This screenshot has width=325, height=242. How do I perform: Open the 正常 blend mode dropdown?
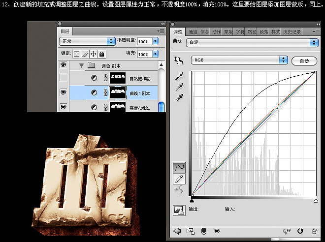coord(87,41)
